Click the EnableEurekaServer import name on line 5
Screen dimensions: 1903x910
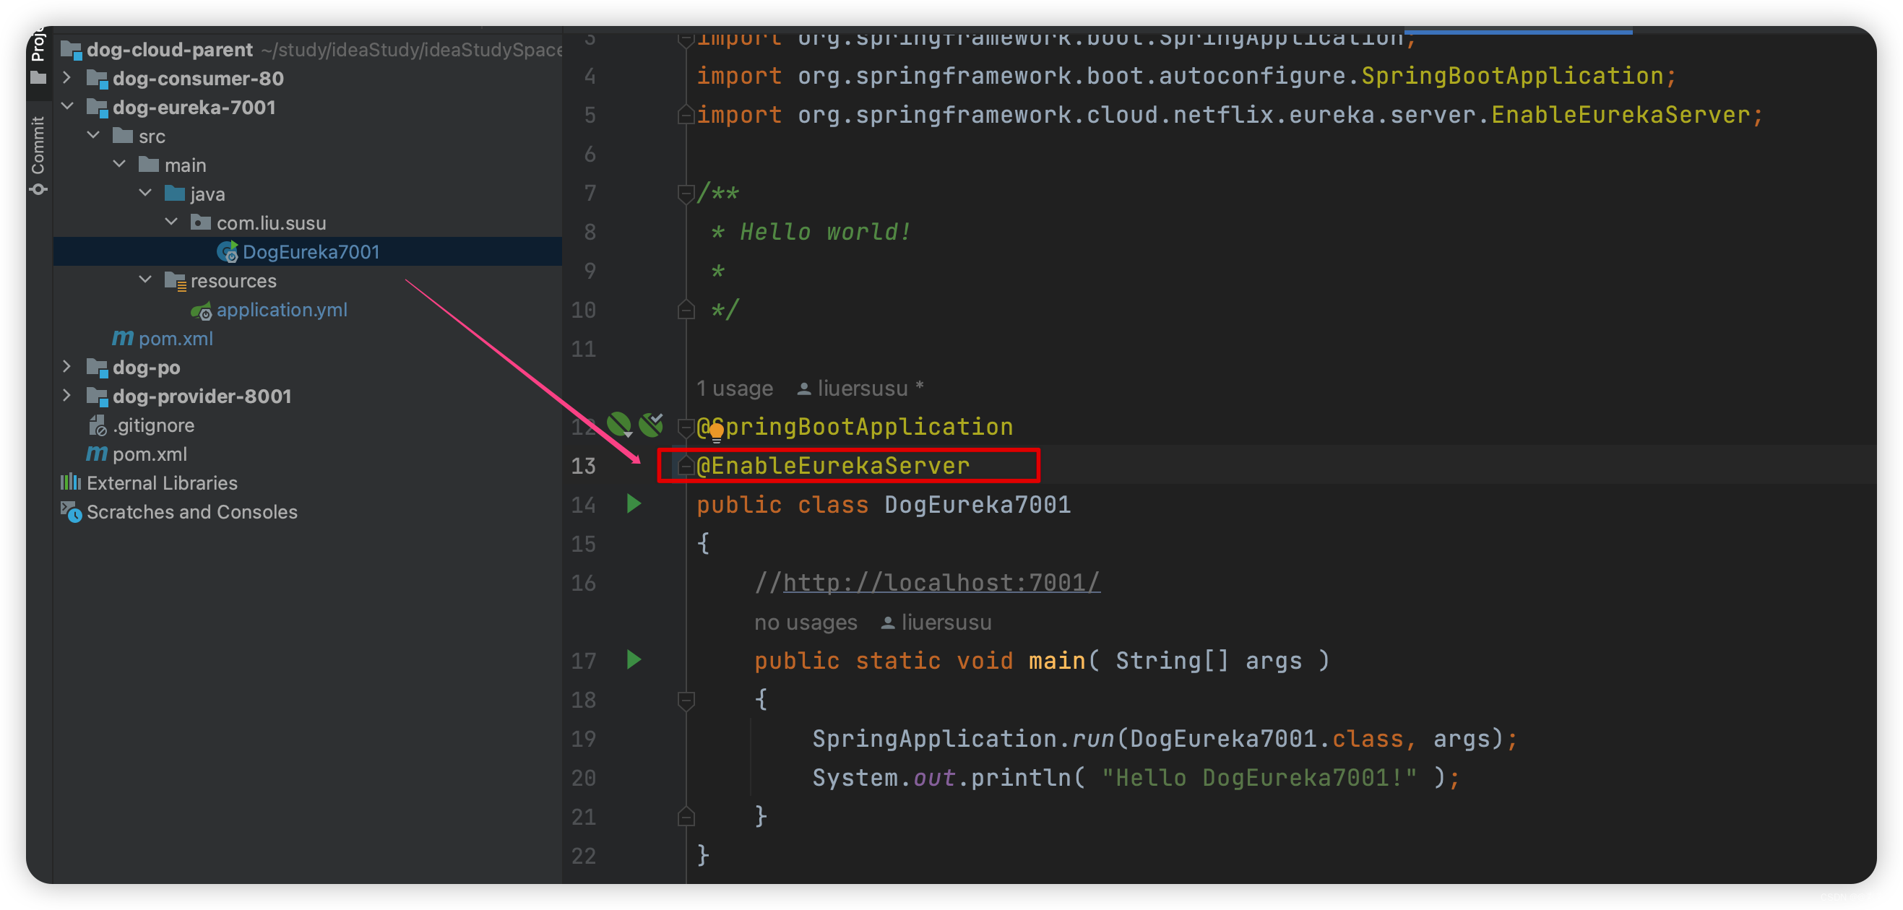pyautogui.click(x=1620, y=115)
